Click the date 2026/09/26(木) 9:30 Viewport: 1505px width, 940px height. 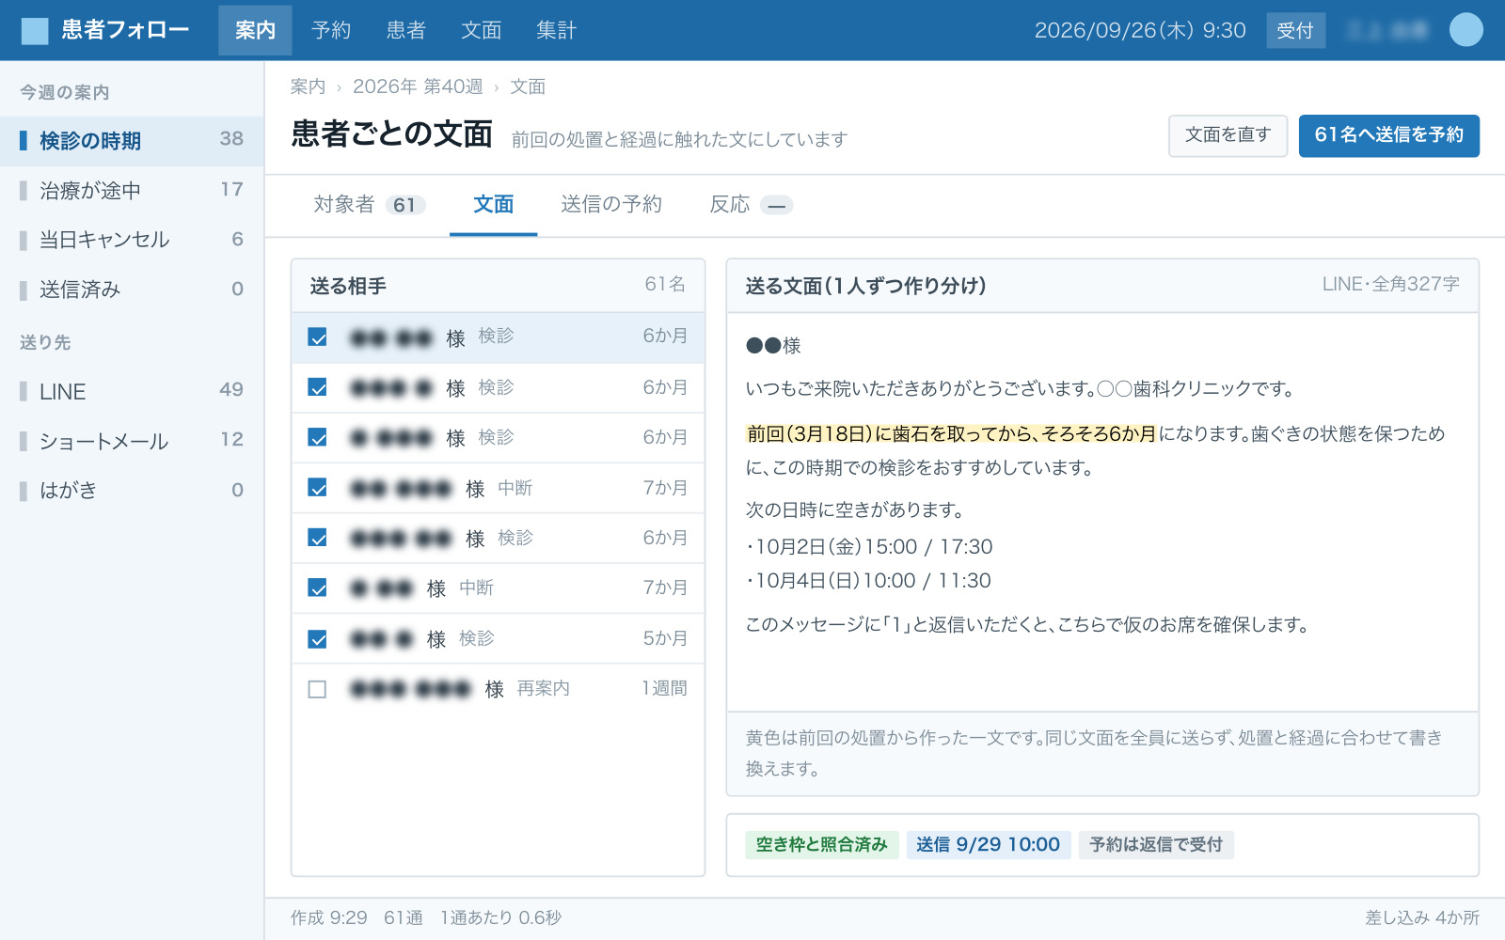coord(1140,30)
